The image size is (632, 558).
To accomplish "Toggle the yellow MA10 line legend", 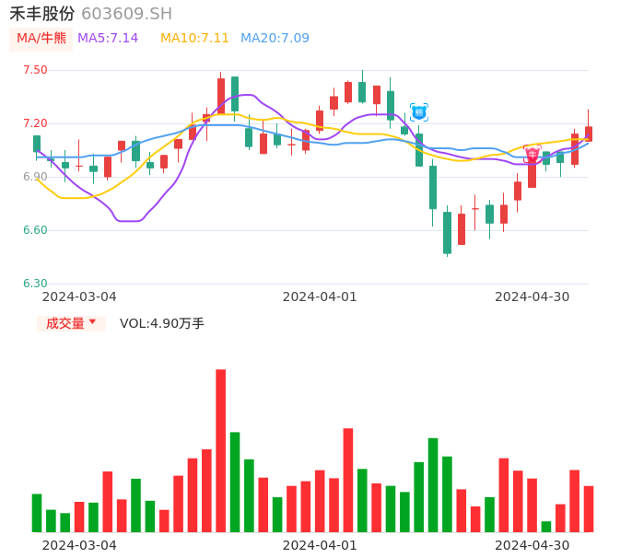I will click(x=194, y=38).
